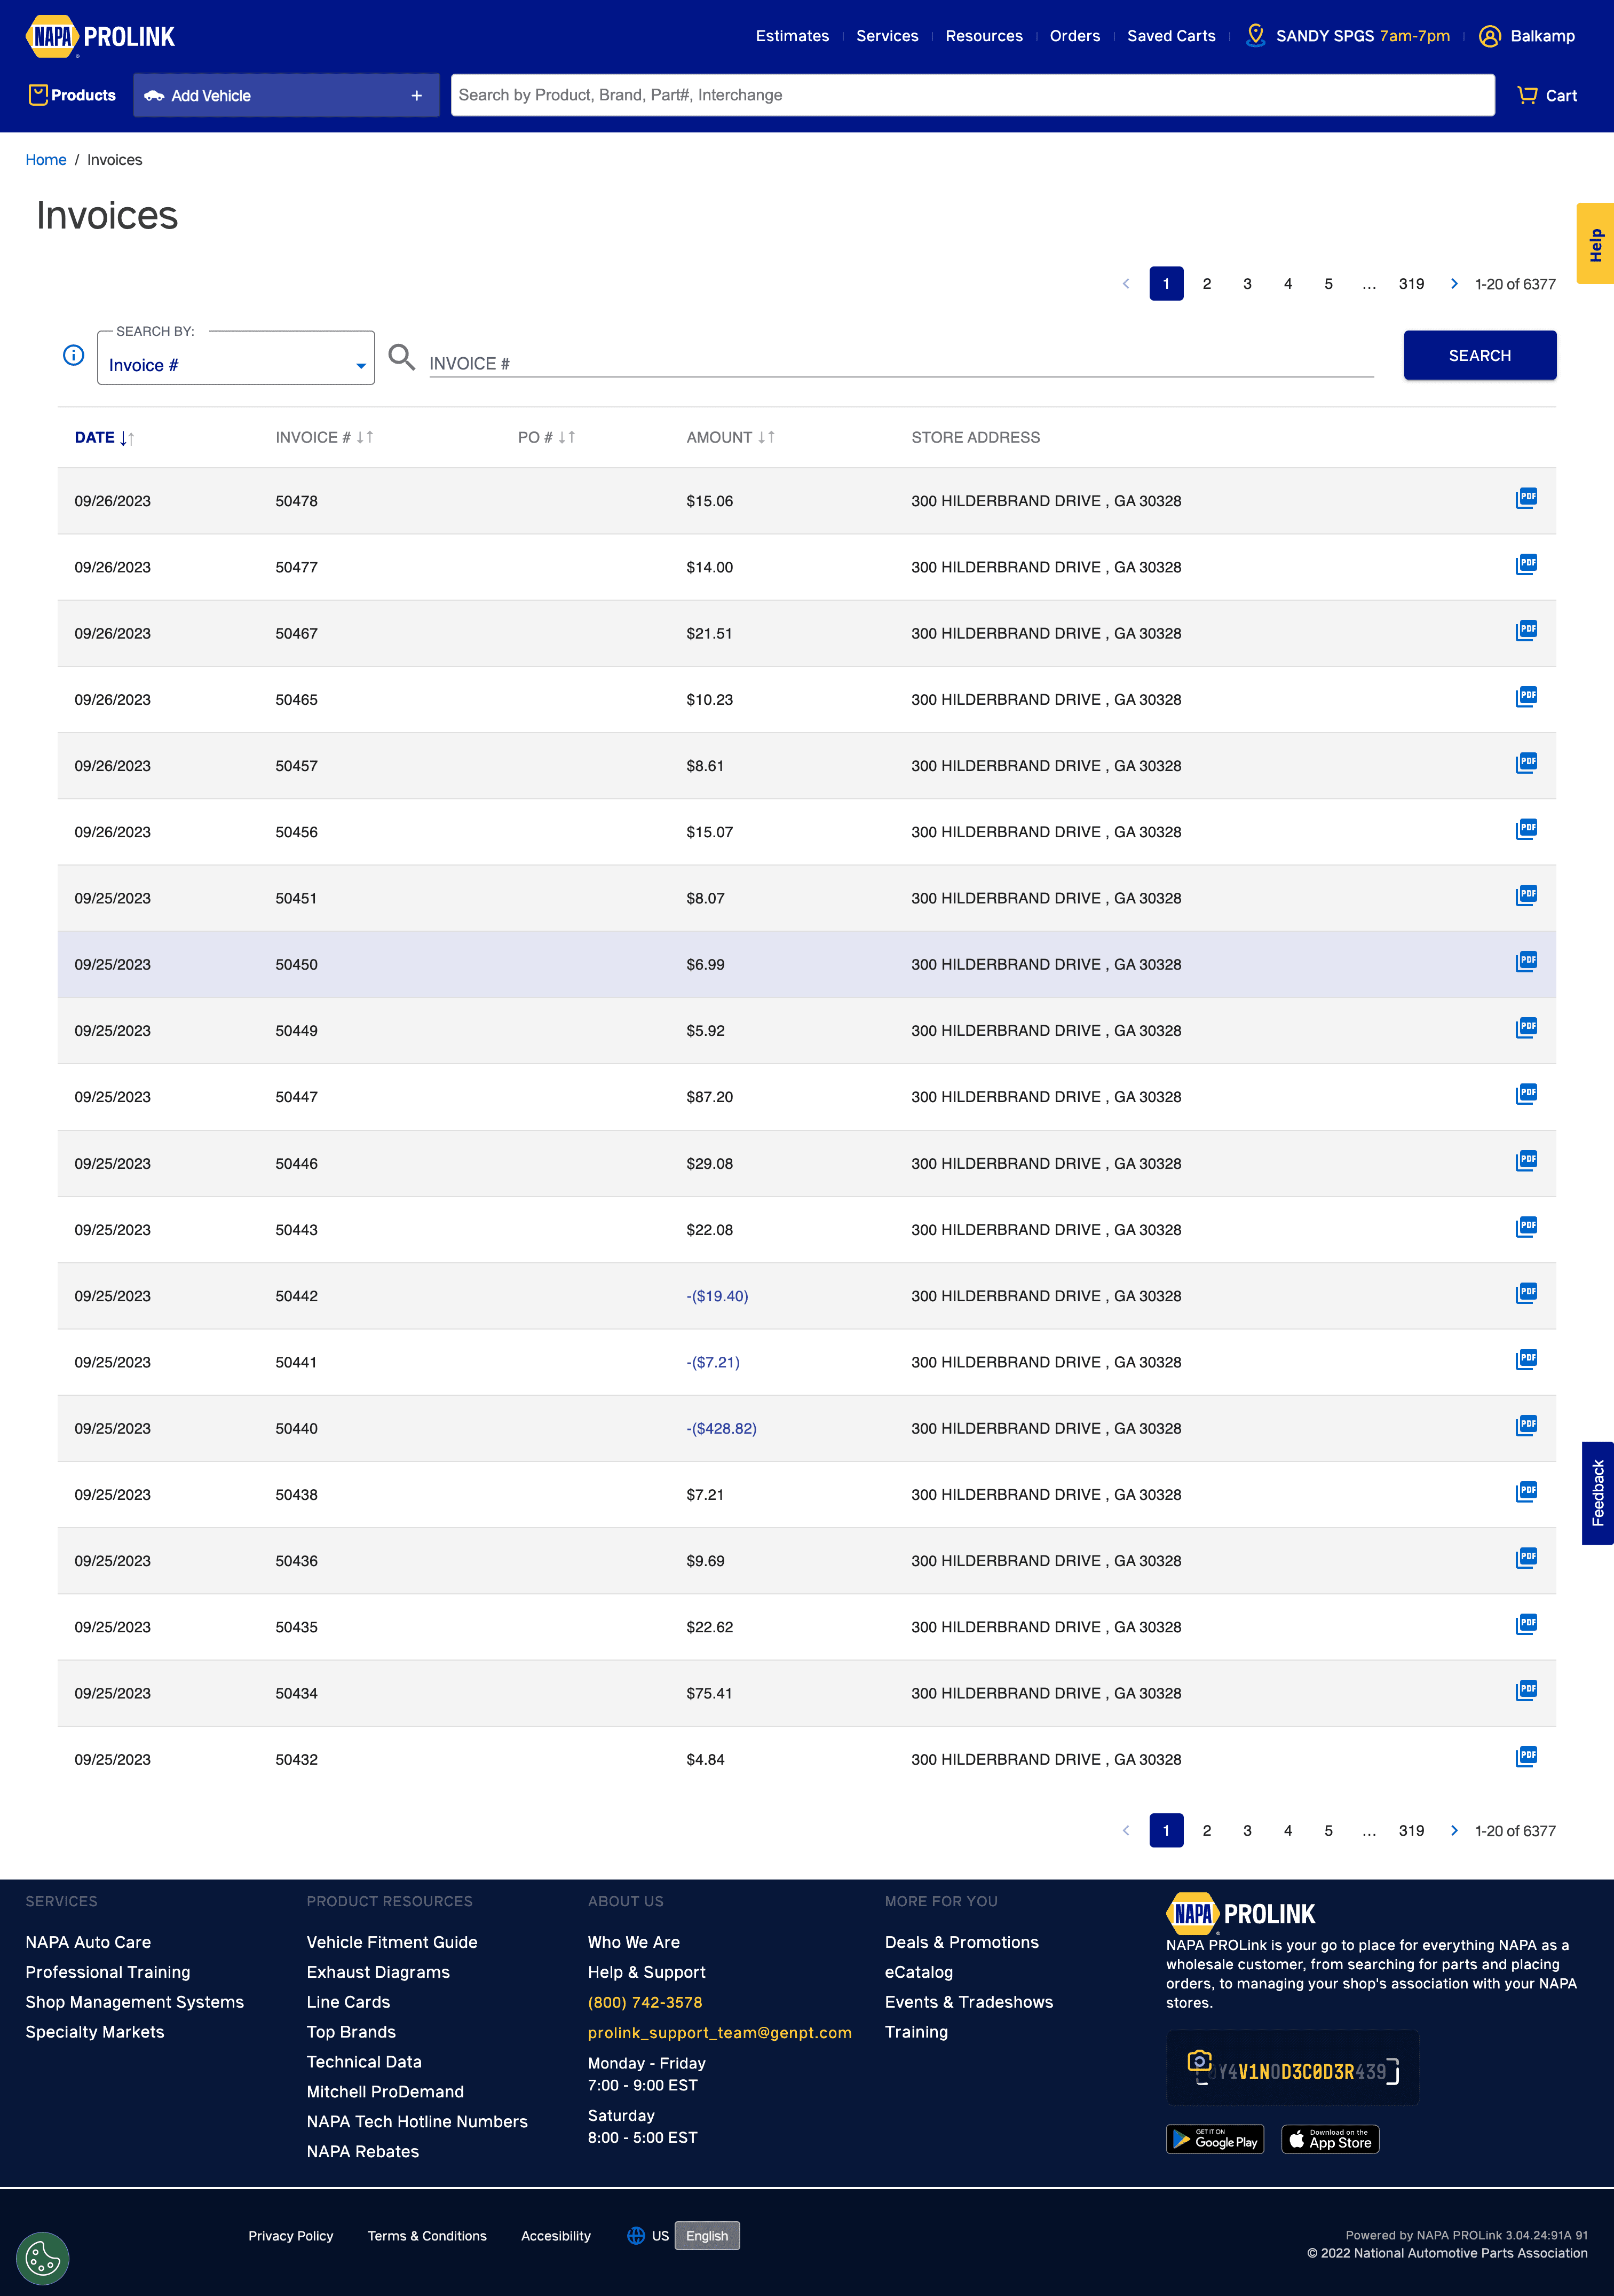The height and width of the screenshot is (2296, 1614).
Task: Click the US globe region icon
Action: [x=636, y=2235]
